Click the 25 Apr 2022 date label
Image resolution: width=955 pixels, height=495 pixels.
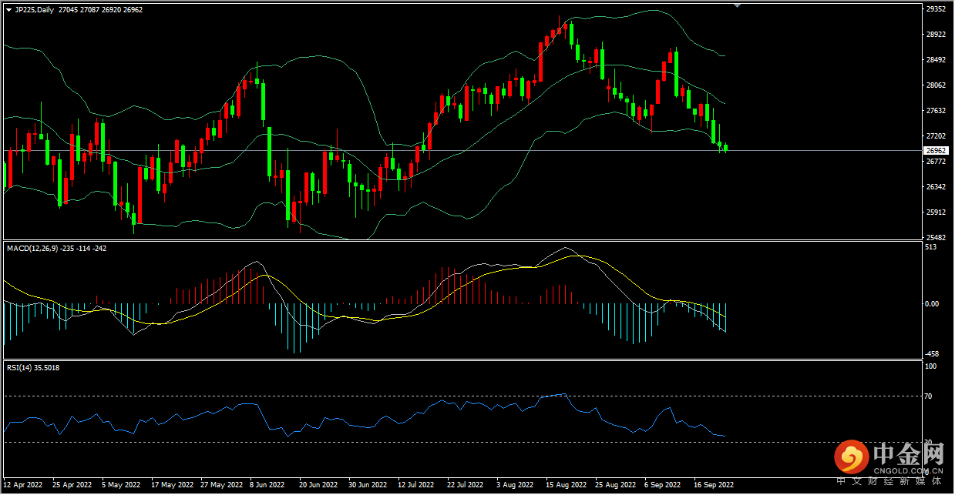(x=72, y=485)
